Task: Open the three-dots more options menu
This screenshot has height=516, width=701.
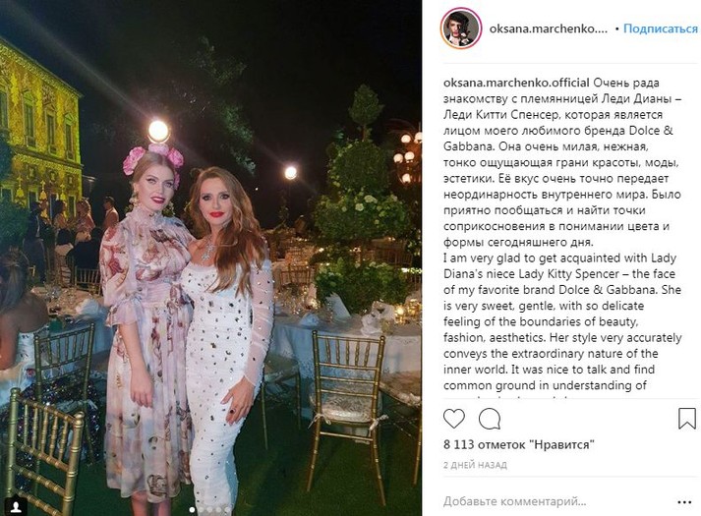Action: point(684,502)
